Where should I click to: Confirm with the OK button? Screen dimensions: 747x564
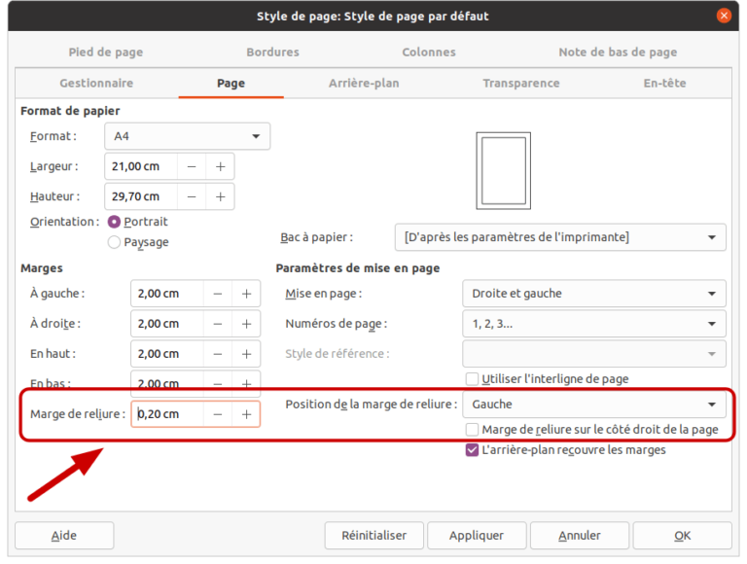682,536
